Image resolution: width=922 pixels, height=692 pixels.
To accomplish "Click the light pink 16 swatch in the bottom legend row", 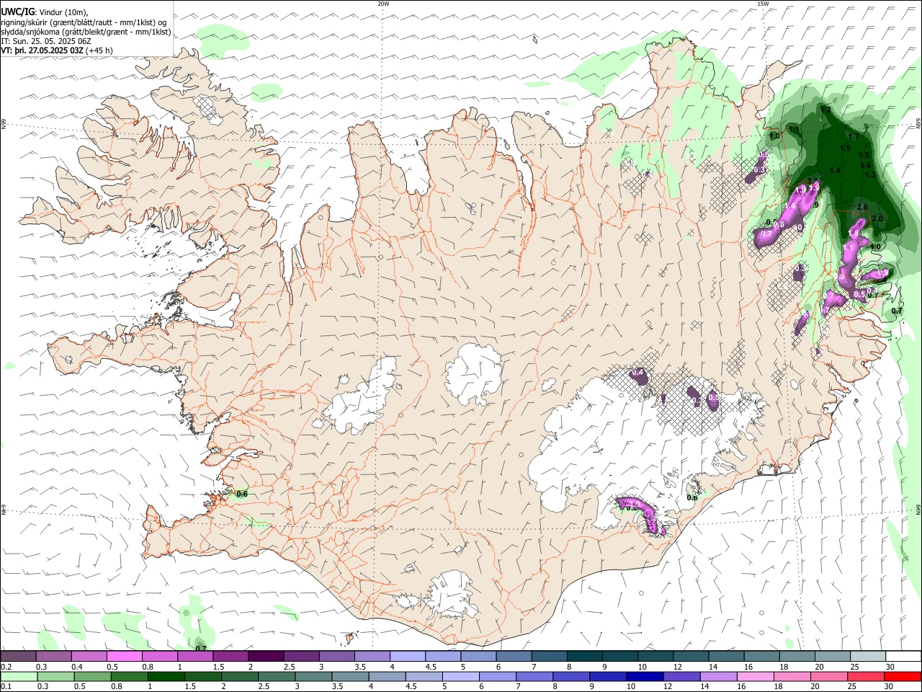I will [x=756, y=677].
